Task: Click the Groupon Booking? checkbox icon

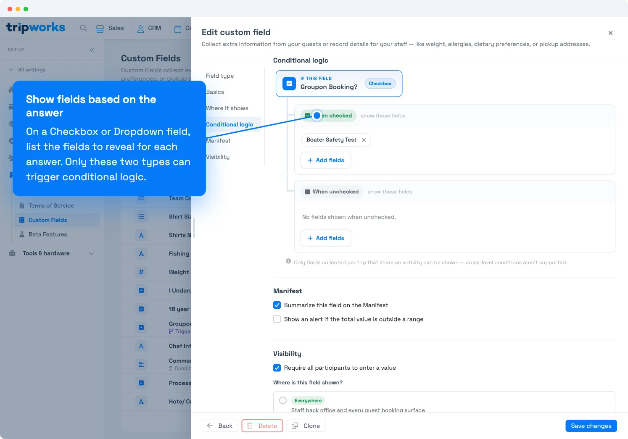Action: tap(289, 84)
